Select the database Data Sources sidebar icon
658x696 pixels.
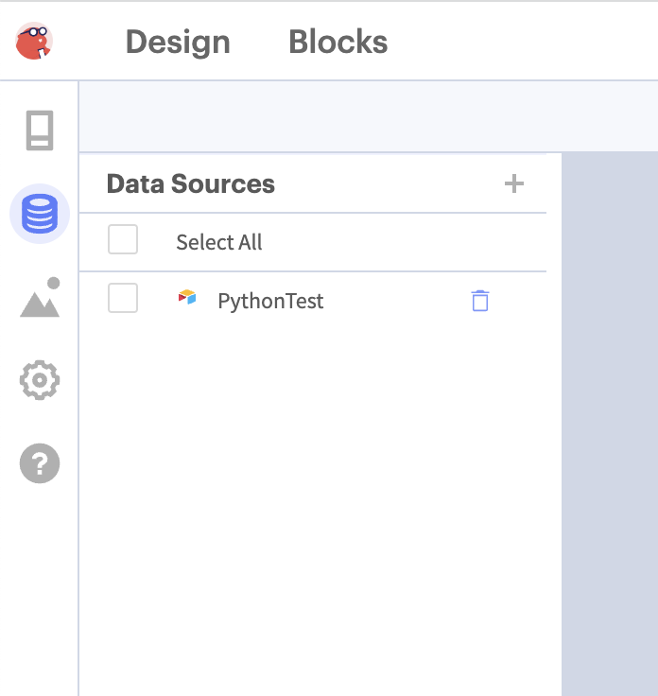pyautogui.click(x=40, y=215)
